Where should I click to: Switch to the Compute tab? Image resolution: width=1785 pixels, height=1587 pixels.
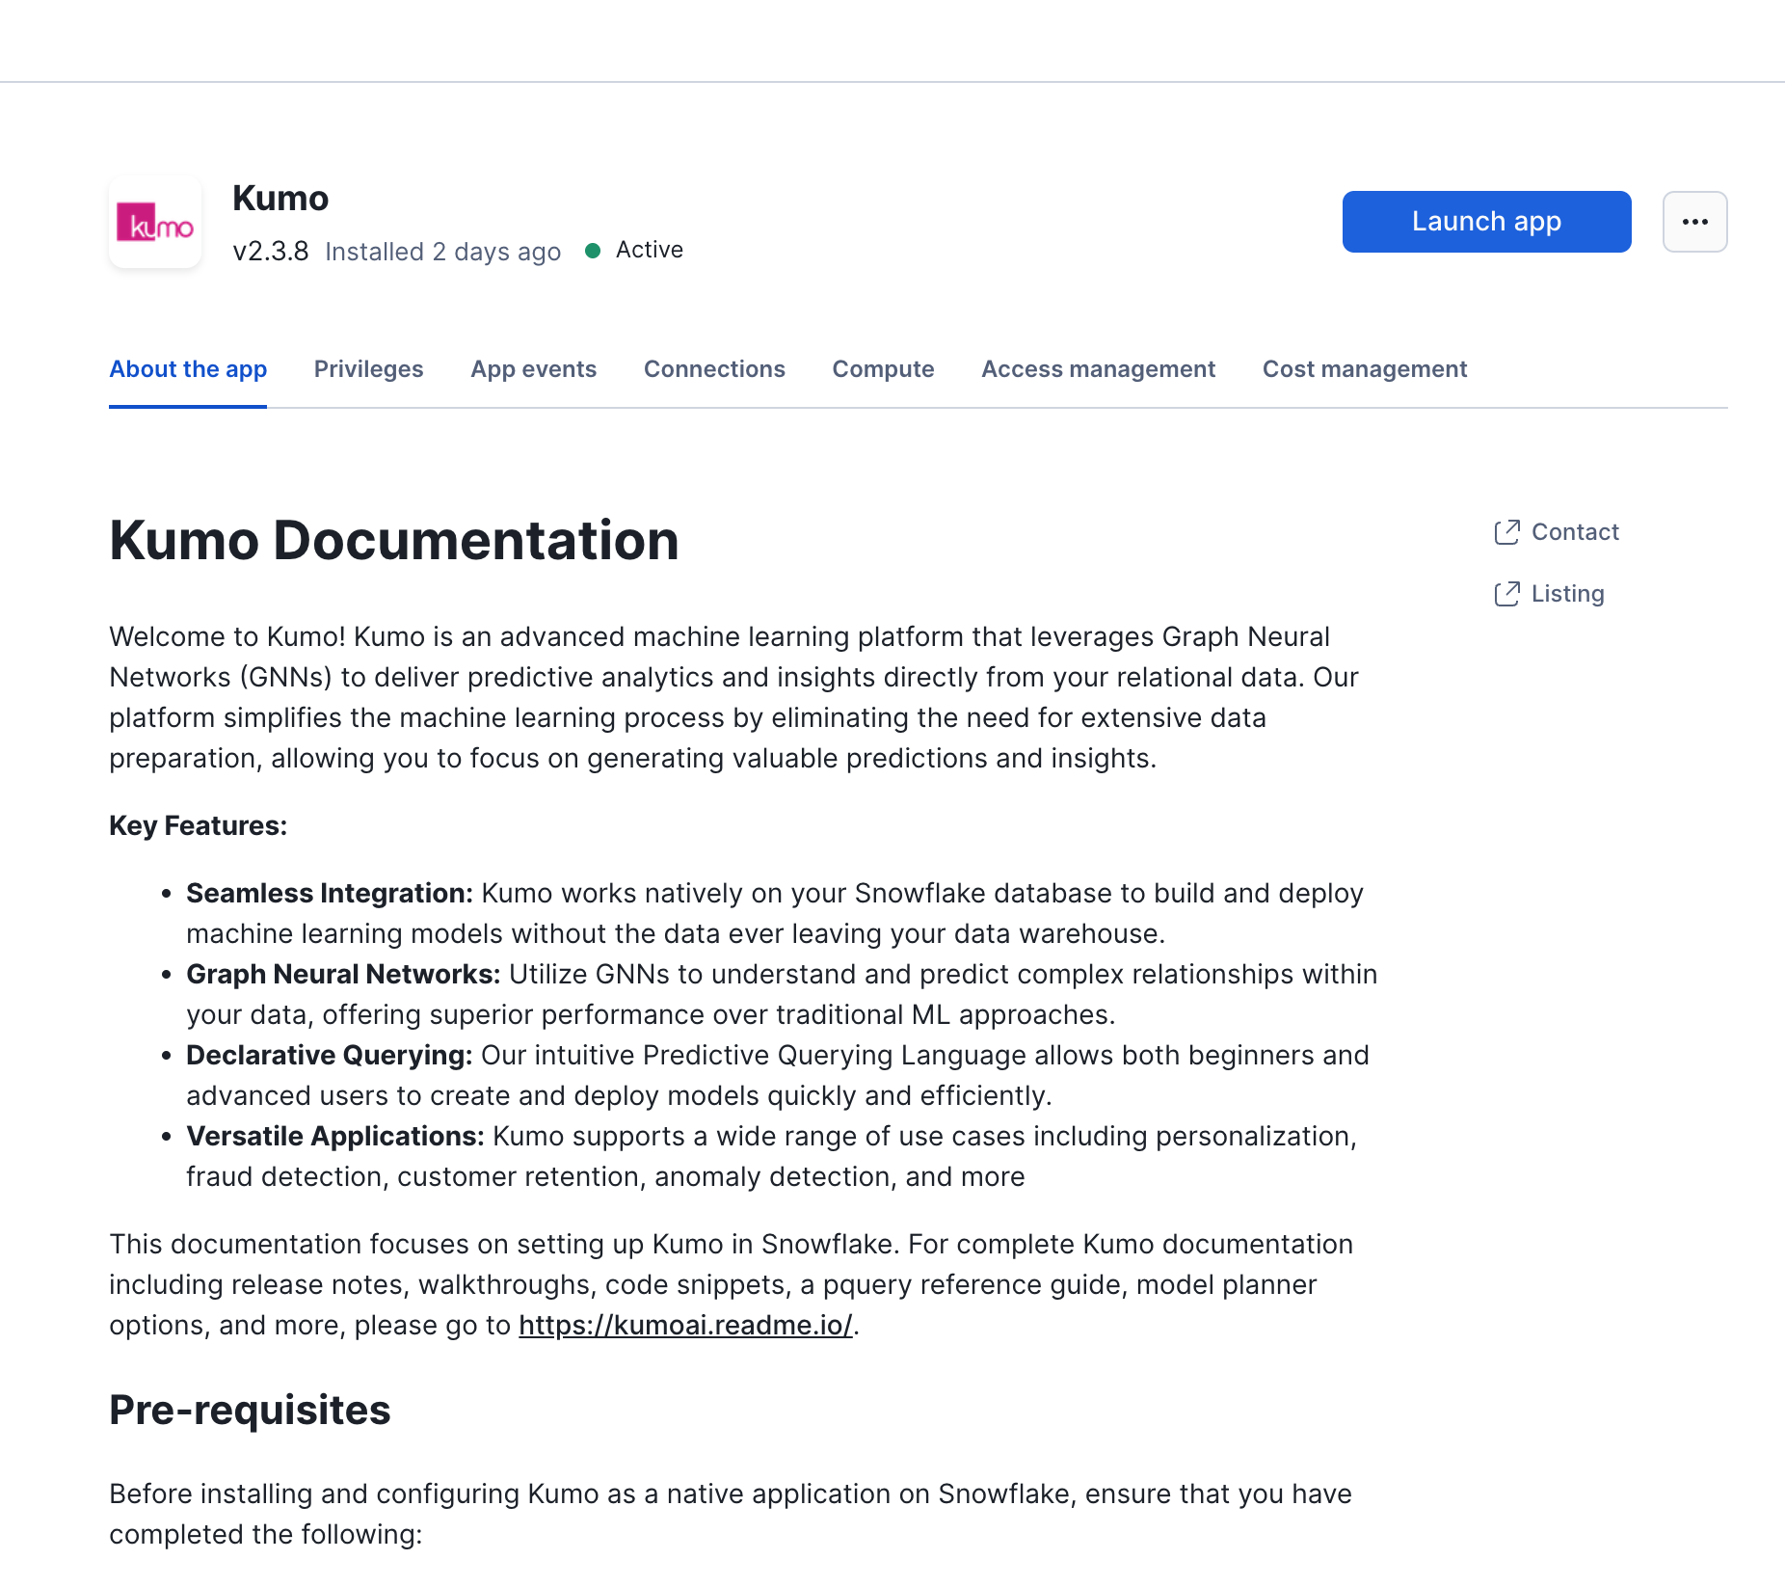883,369
